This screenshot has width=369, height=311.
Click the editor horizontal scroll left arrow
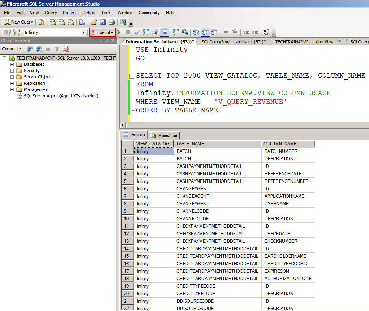(122, 125)
